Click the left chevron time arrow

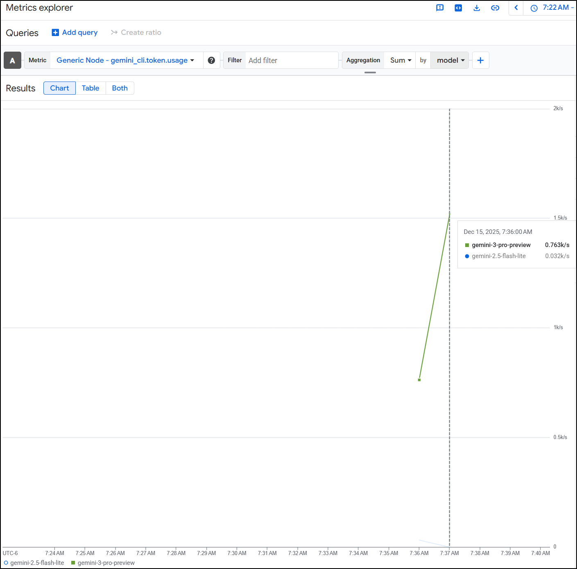(516, 8)
